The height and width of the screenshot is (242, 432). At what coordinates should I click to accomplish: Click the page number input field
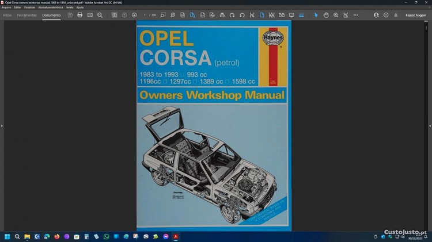(145, 15)
